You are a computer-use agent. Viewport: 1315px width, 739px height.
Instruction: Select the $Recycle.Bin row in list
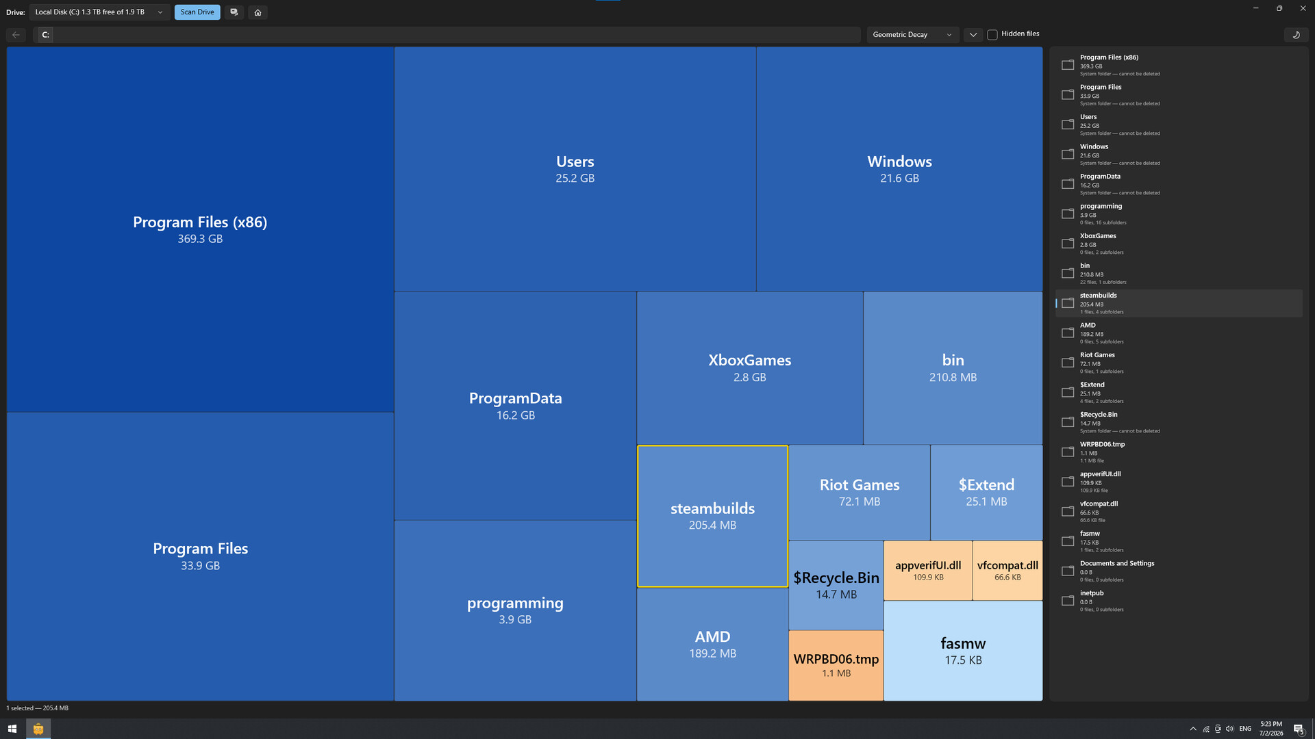[1179, 422]
